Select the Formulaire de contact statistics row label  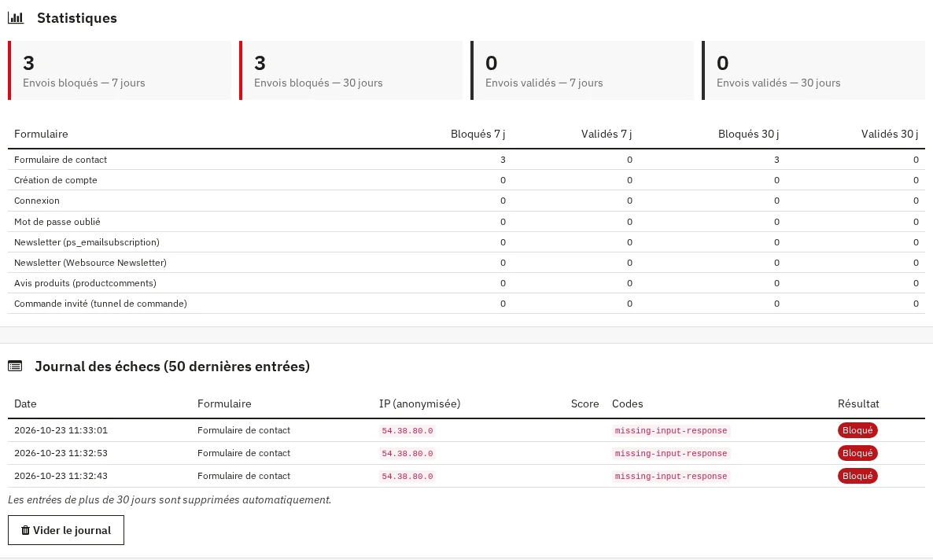(x=61, y=160)
